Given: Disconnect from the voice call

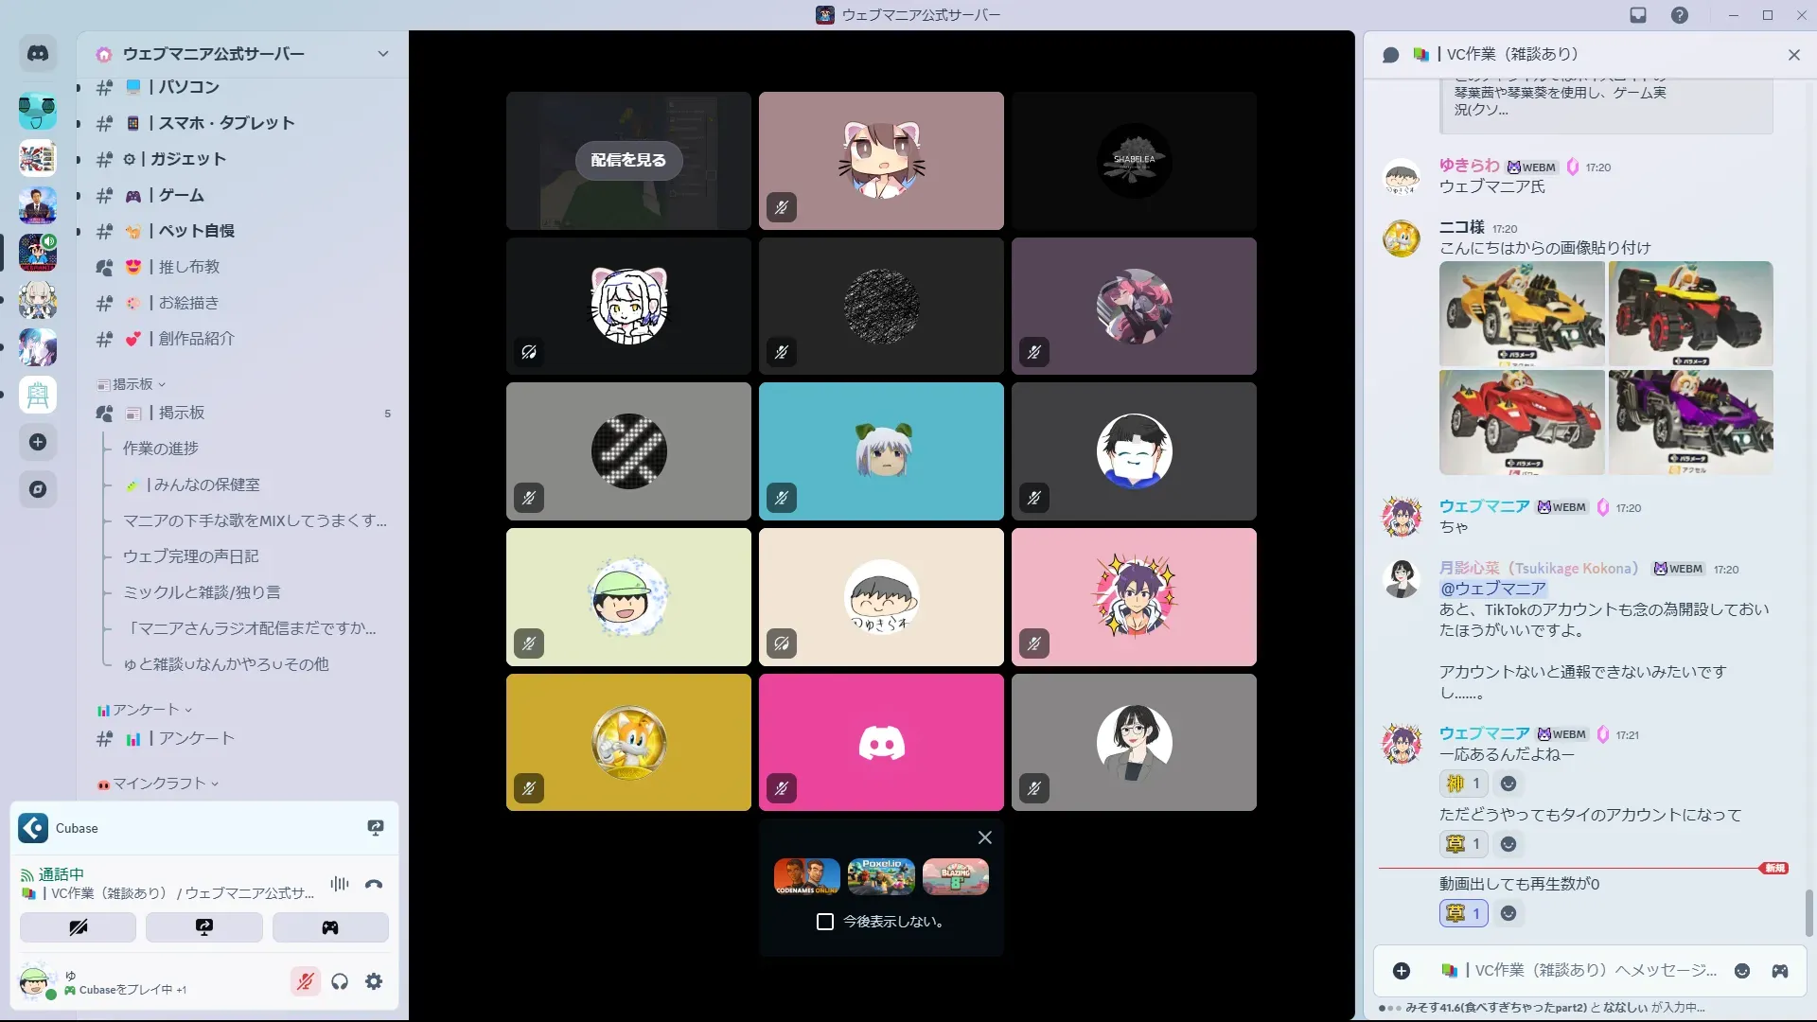Looking at the screenshot, I should pyautogui.click(x=374, y=884).
